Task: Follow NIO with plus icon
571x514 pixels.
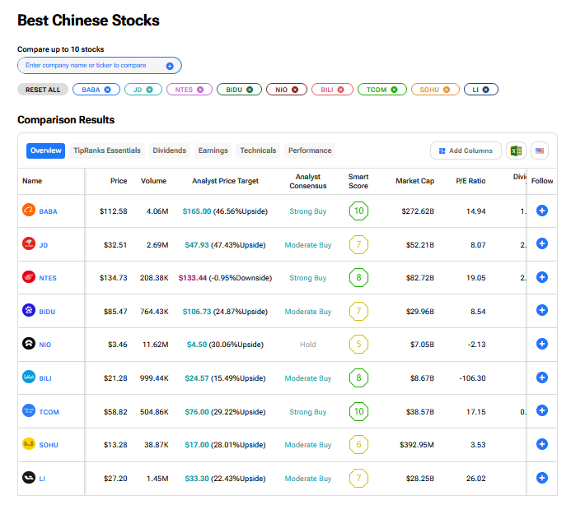Action: (x=542, y=344)
